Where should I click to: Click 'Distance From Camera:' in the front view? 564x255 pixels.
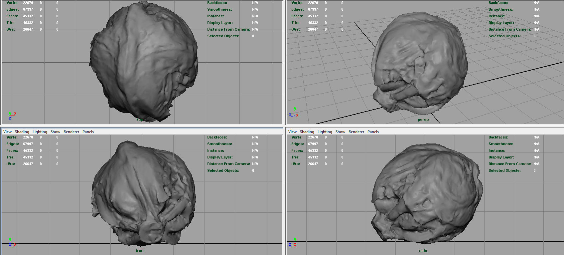tap(228, 164)
